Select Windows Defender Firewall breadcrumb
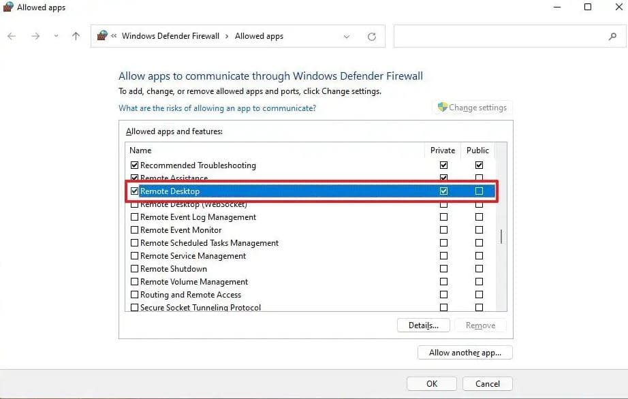This screenshot has width=628, height=399. [x=170, y=37]
